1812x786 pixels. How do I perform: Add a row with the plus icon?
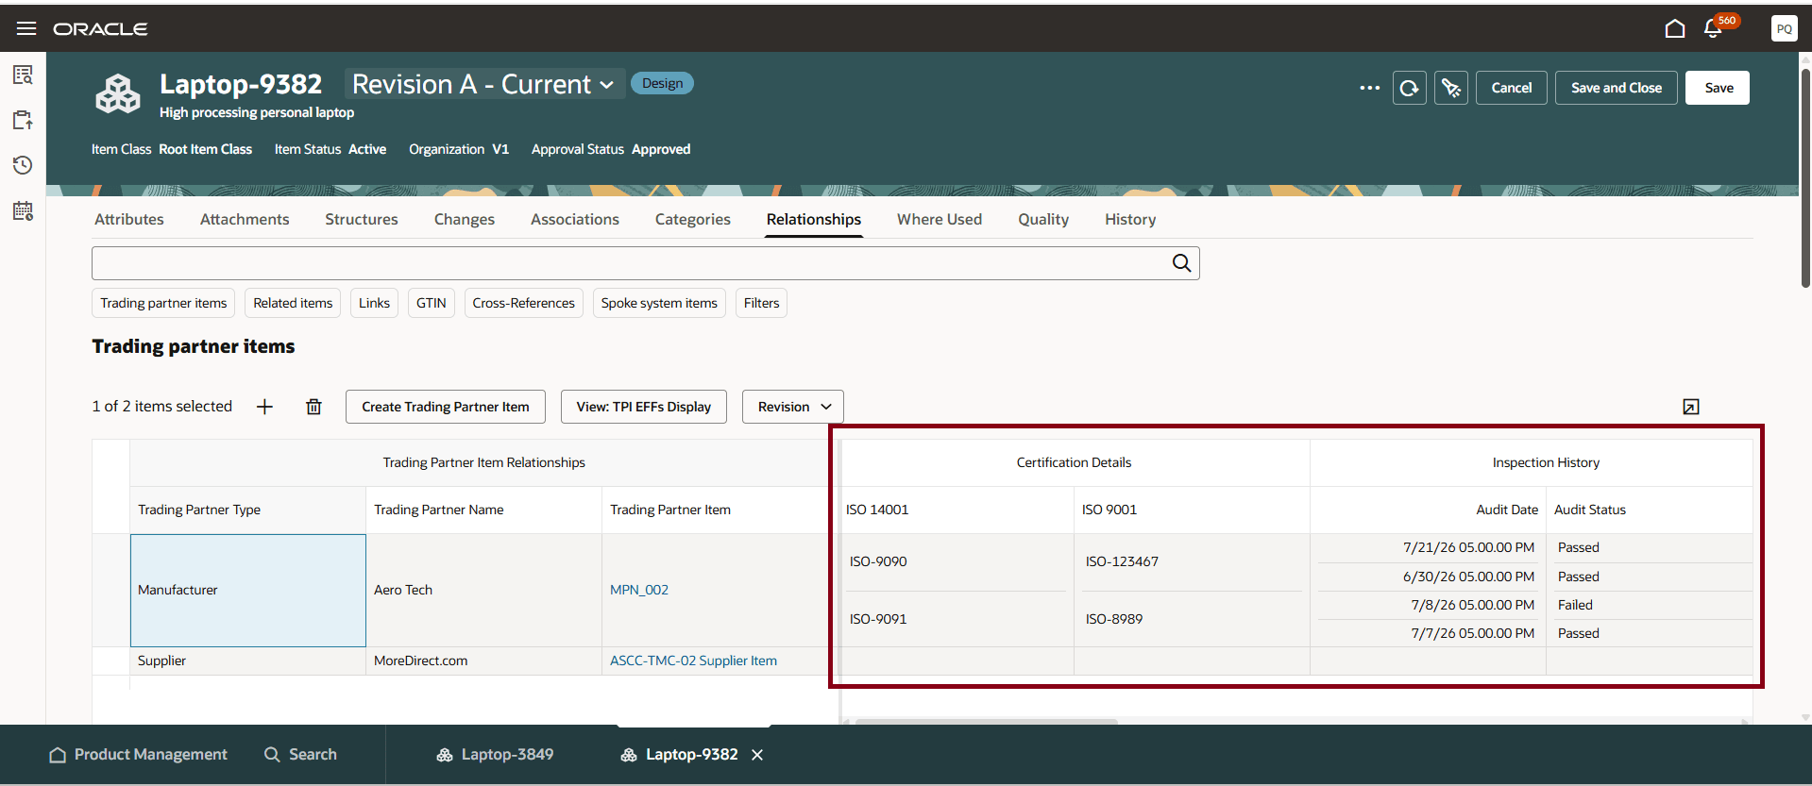point(265,407)
